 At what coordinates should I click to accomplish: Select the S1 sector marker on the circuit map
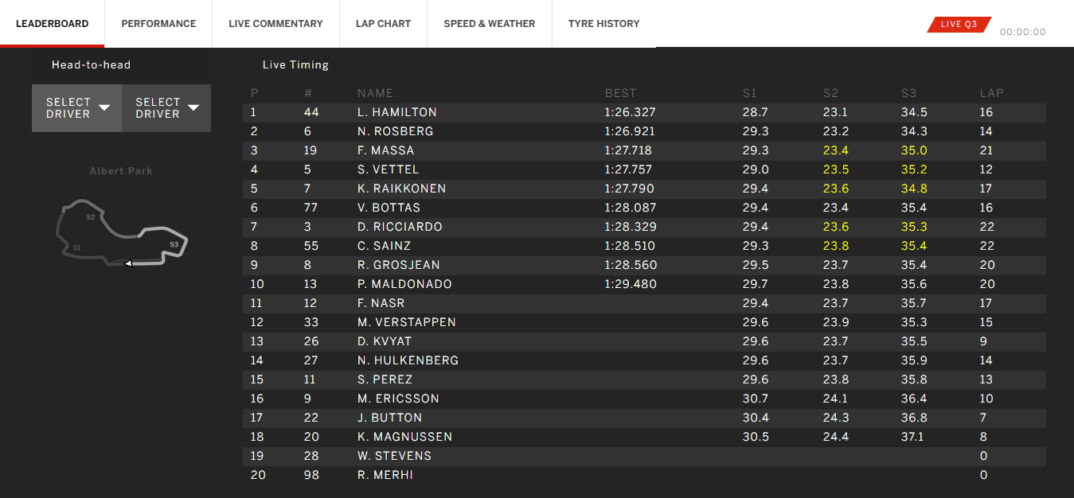pos(76,247)
